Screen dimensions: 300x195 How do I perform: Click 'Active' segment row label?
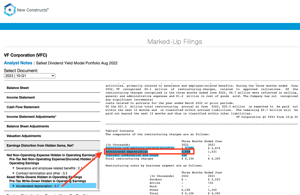155,183
